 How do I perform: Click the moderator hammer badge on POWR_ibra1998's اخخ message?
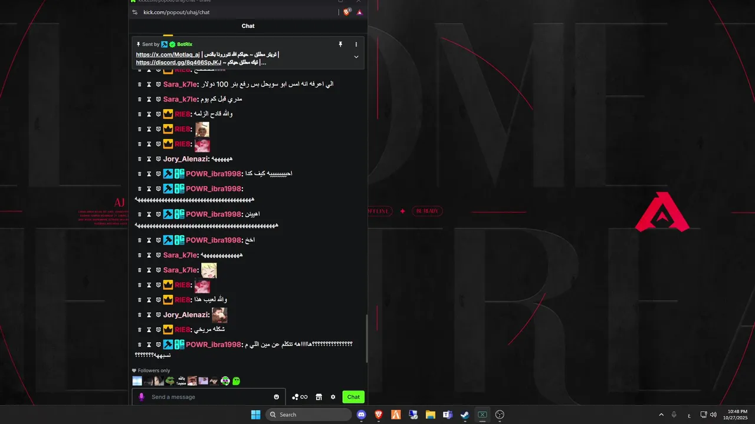click(168, 240)
